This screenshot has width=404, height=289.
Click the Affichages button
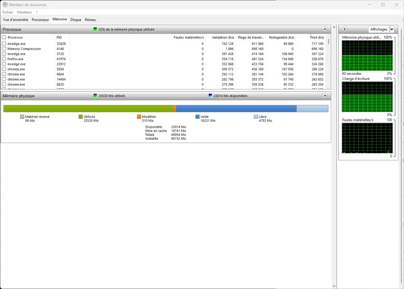378,30
